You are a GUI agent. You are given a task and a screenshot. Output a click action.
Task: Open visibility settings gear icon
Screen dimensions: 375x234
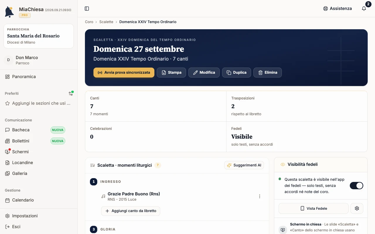click(x=357, y=209)
